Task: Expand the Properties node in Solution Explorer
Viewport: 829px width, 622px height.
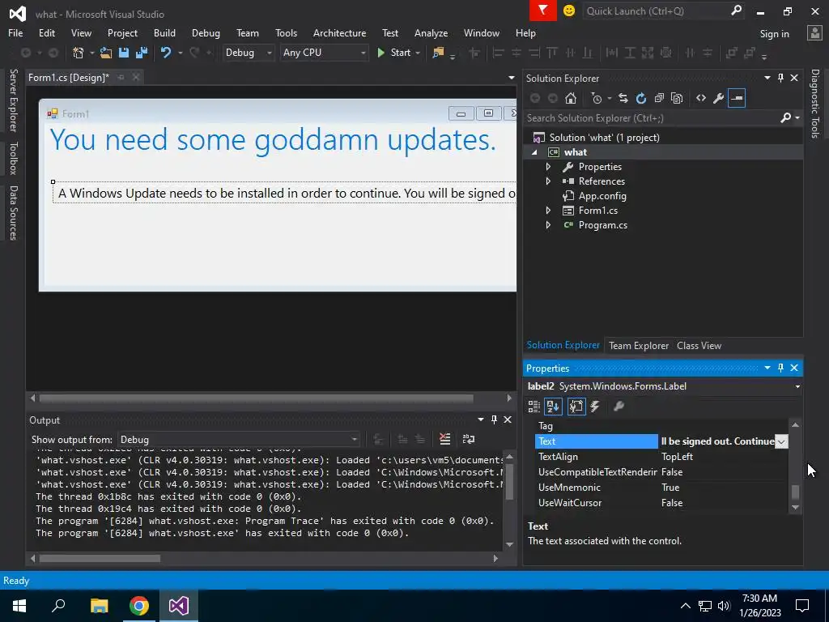Action: [548, 167]
